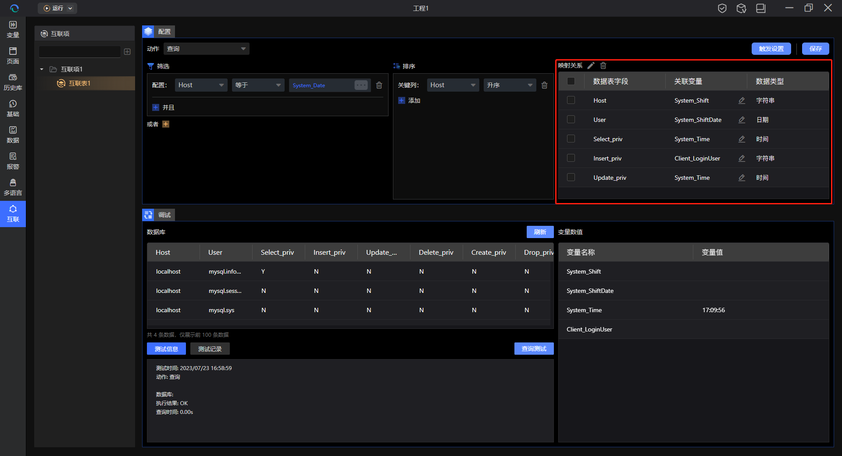Click the 互联项 panel header
842x456 pixels.
click(85, 34)
